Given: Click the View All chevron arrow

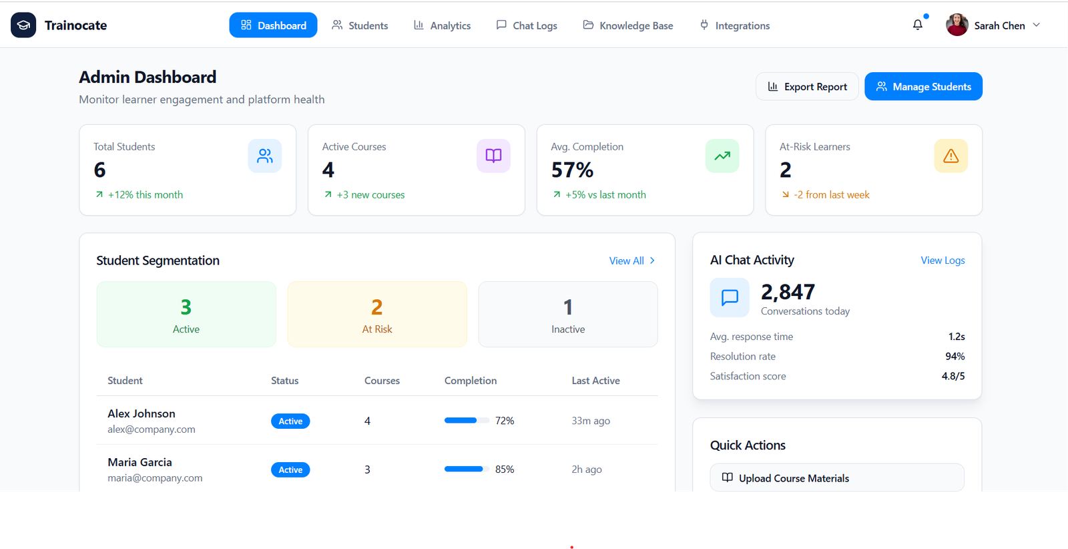Looking at the screenshot, I should pyautogui.click(x=652, y=260).
